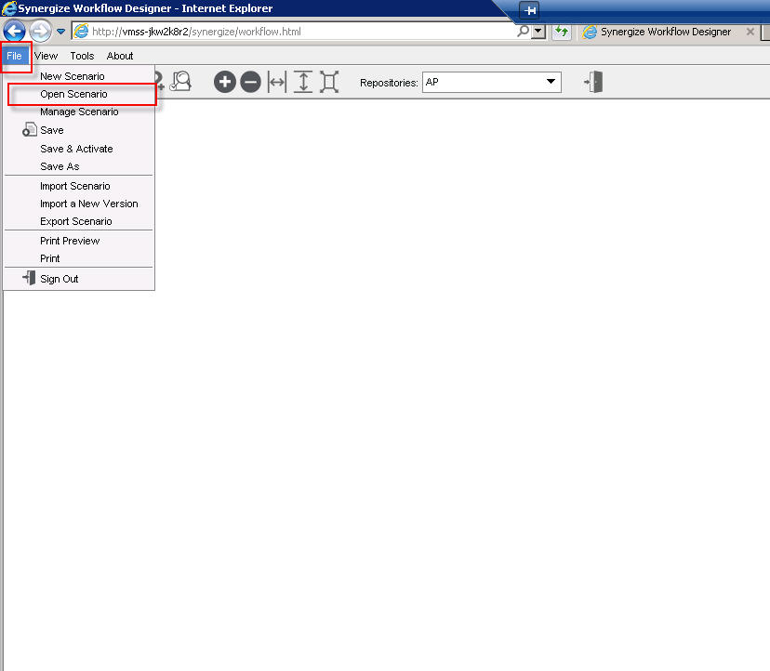Select Import Scenario entry
The height and width of the screenshot is (671, 770).
[78, 186]
